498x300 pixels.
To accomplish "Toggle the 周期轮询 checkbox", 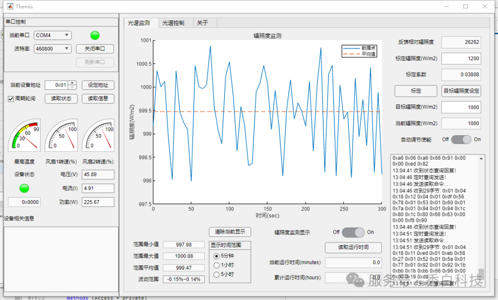I will tap(12, 99).
